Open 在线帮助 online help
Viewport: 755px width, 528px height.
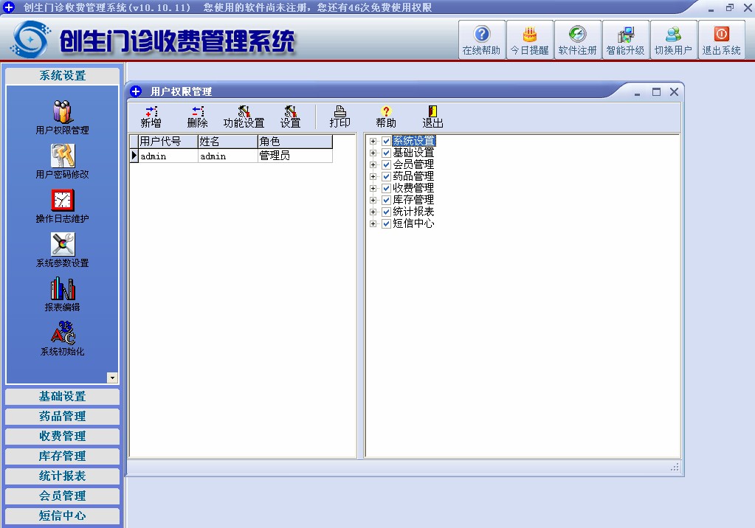tap(481, 40)
